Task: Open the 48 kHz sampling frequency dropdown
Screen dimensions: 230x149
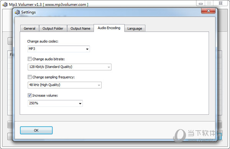Action: tap(64, 85)
